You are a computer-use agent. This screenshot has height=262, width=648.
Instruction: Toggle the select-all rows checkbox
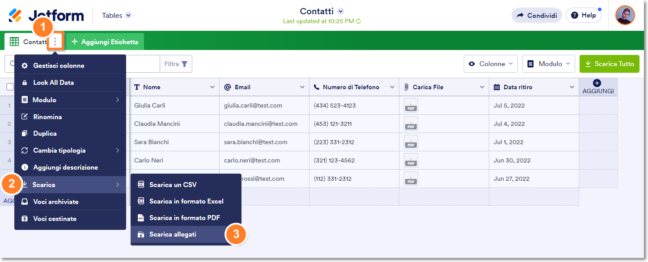tap(10, 87)
